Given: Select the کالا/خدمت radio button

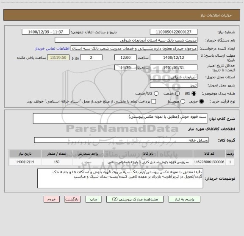Looking at the screenshot, I should 156,94.
